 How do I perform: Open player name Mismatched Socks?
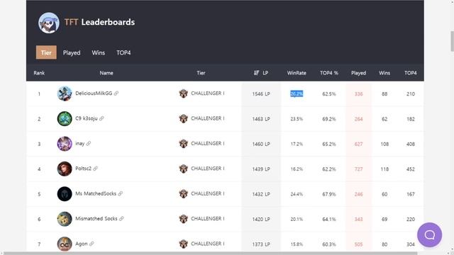pyautogui.click(x=96, y=219)
